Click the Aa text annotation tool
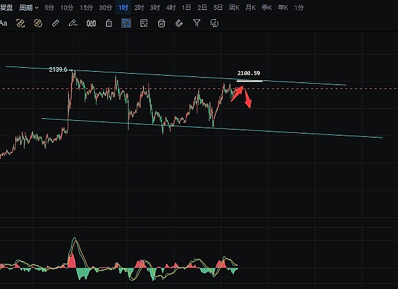 point(3,23)
